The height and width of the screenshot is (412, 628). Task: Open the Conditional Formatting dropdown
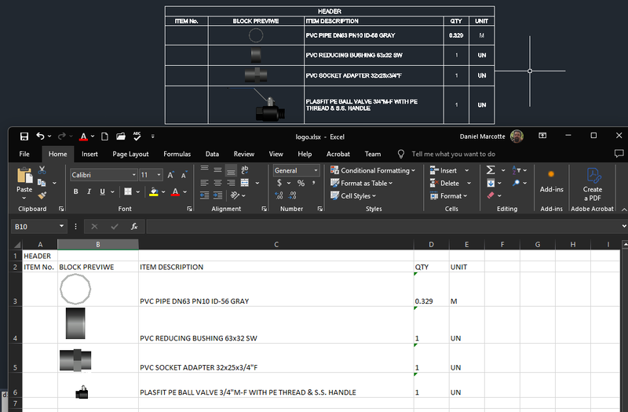pyautogui.click(x=374, y=170)
